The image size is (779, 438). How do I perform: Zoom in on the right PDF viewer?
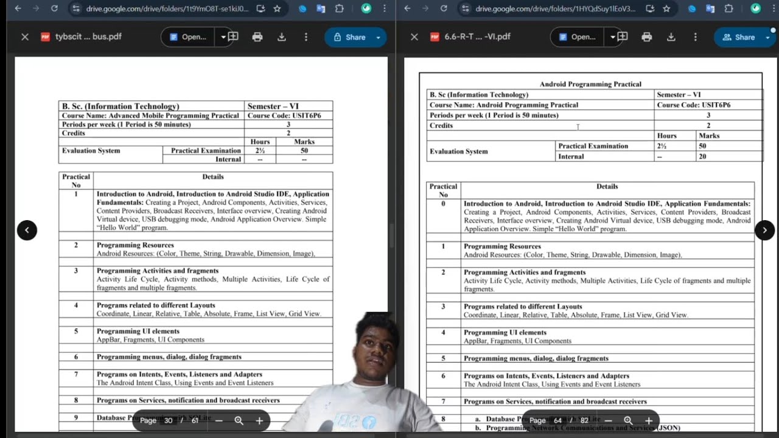click(x=649, y=420)
